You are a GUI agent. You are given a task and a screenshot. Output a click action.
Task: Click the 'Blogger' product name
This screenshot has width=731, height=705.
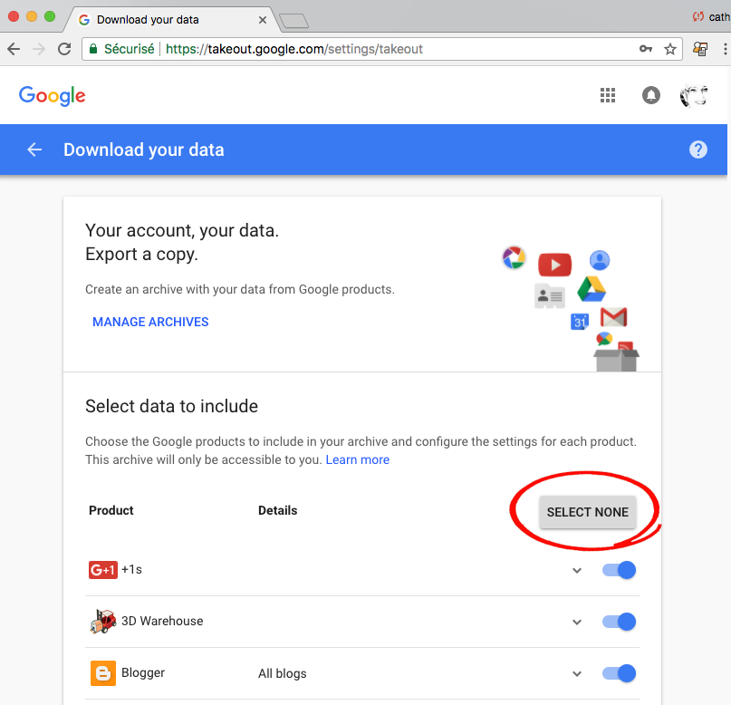143,672
